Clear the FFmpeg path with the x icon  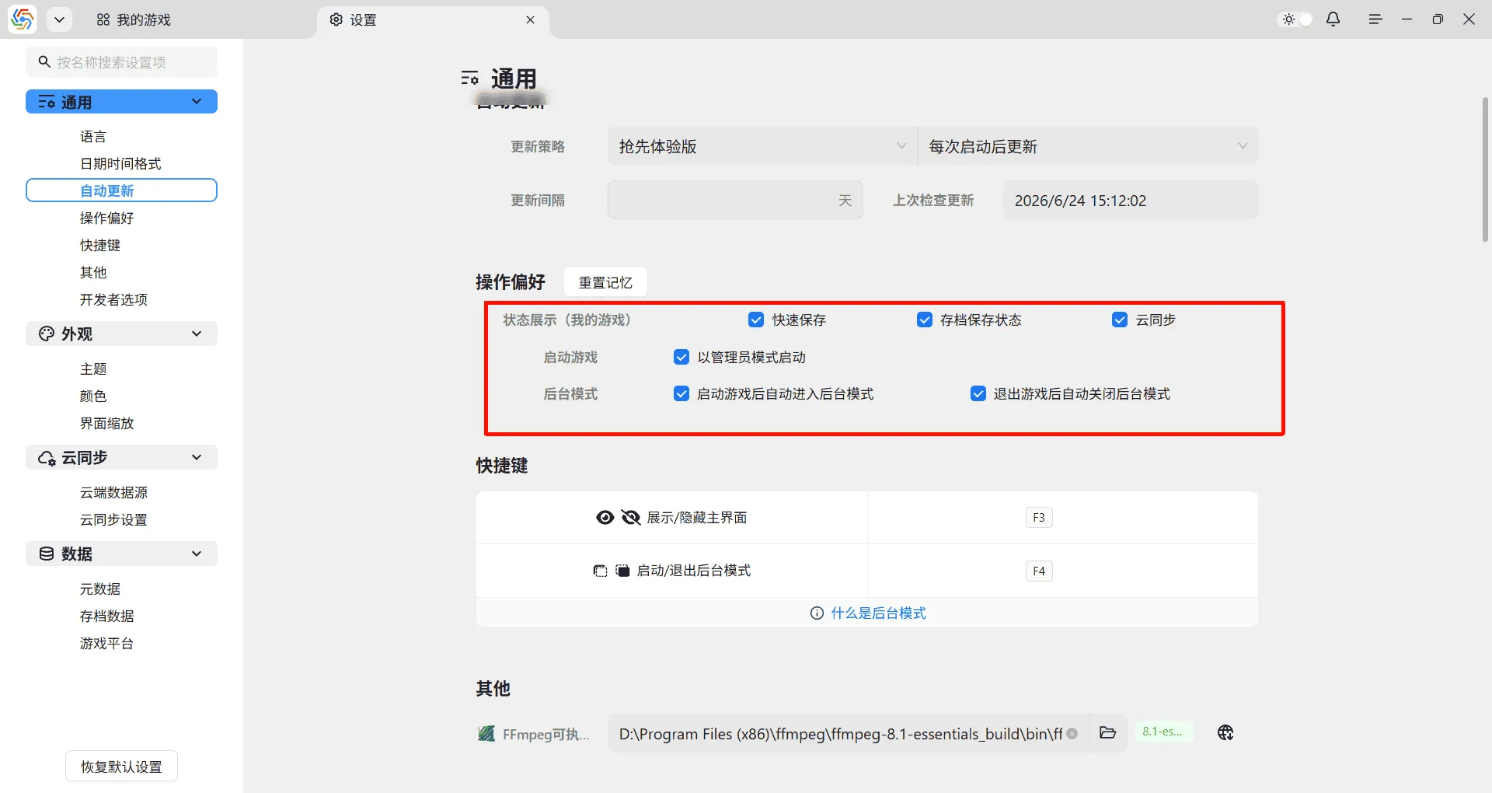coord(1072,733)
